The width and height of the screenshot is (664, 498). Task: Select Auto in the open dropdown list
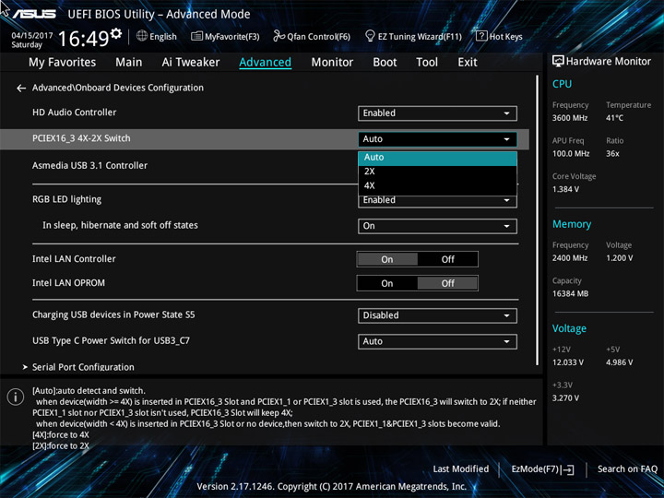tap(437, 158)
